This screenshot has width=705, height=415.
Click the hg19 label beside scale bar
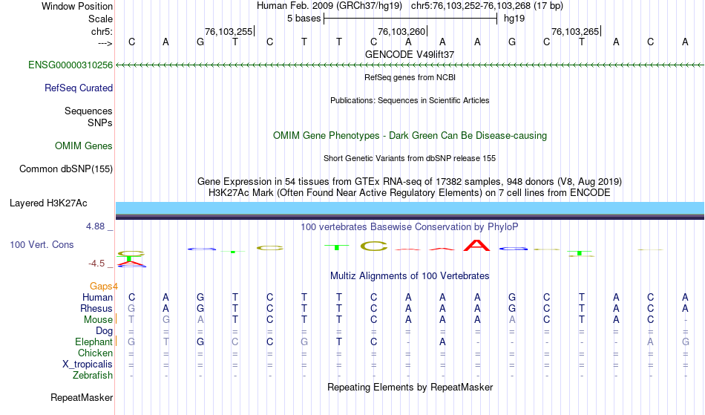pyautogui.click(x=514, y=19)
